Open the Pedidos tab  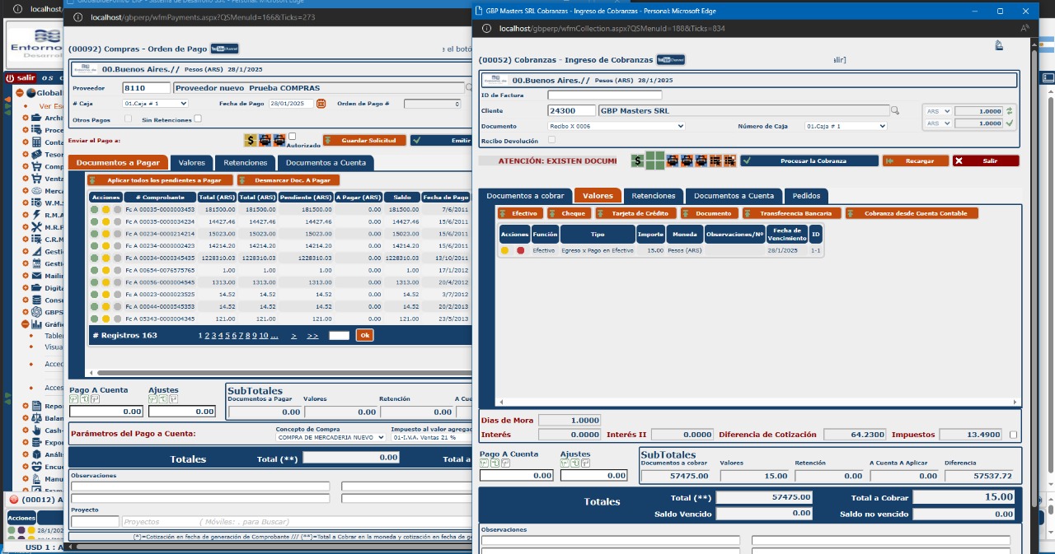tap(805, 196)
